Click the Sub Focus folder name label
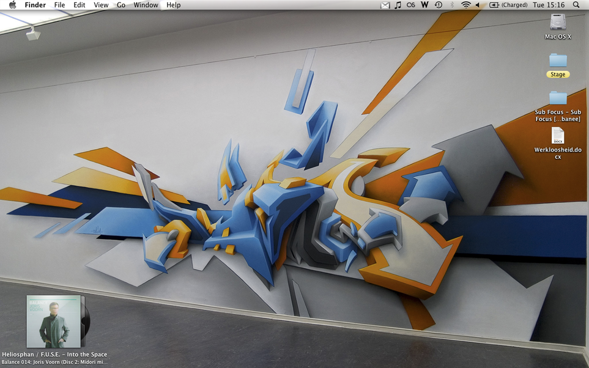The height and width of the screenshot is (368, 589). click(558, 116)
